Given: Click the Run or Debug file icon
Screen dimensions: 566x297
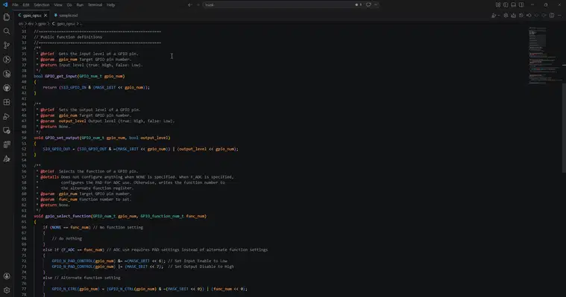Looking at the screenshot, I should pos(494,16).
